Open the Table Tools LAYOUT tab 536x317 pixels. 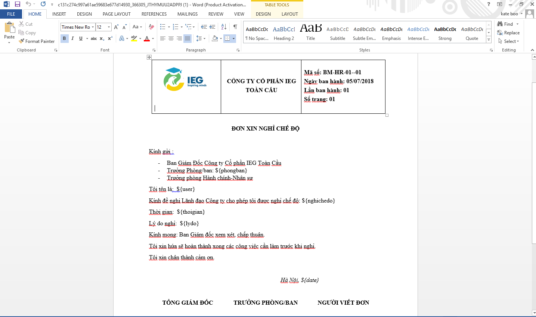click(x=289, y=14)
